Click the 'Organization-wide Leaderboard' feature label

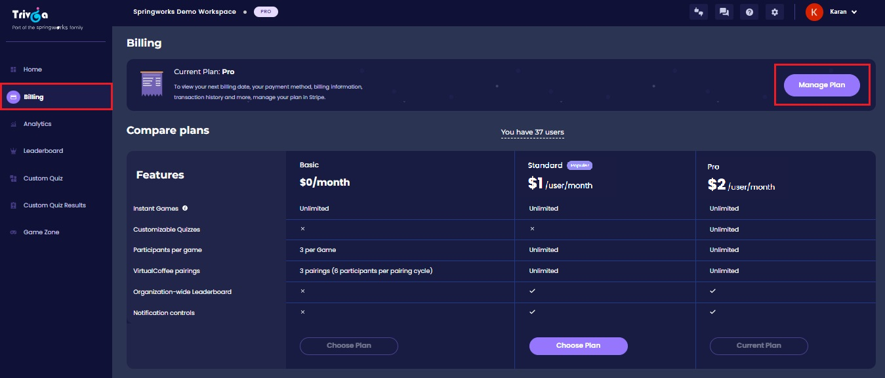pyautogui.click(x=182, y=292)
